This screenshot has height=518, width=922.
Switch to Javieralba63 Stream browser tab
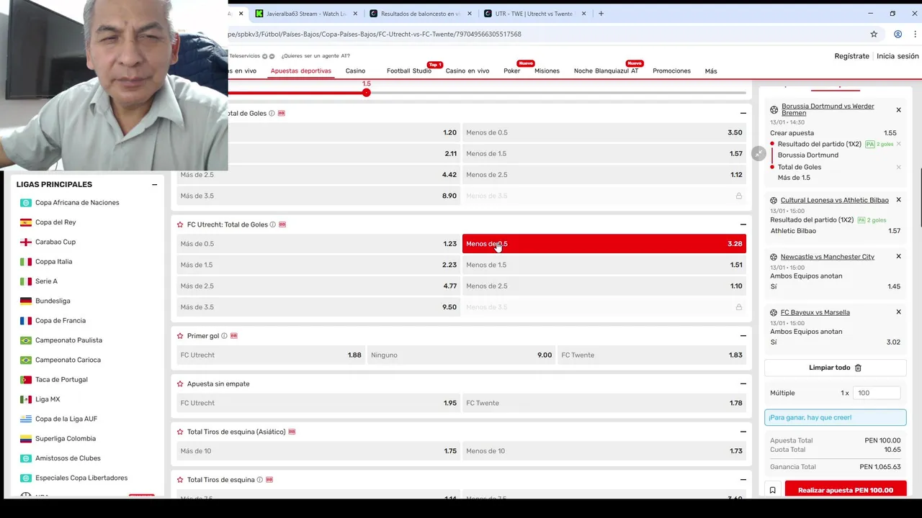305,13
